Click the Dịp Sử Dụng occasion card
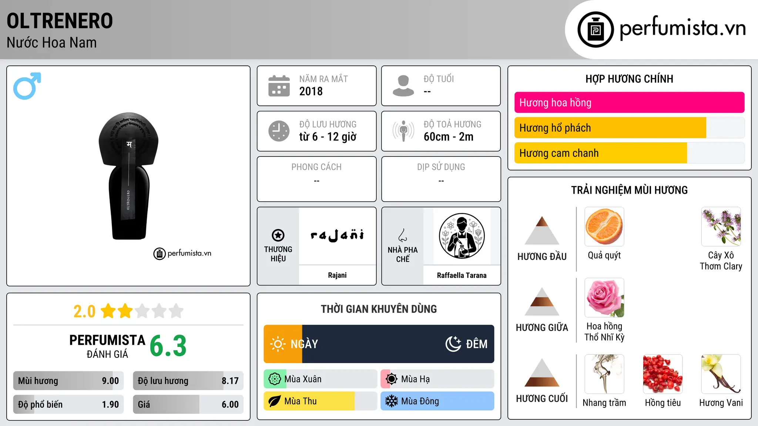758x426 pixels. pyautogui.click(x=441, y=179)
